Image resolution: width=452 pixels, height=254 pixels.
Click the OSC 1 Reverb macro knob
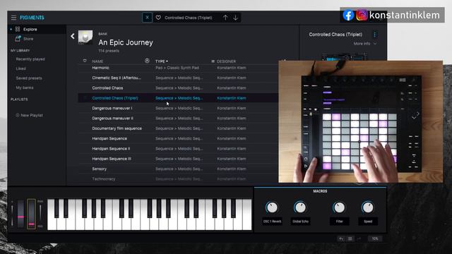pyautogui.click(x=272, y=207)
